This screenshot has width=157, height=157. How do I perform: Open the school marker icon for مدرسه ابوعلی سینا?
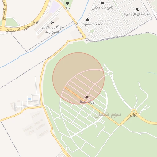coord(137,10)
